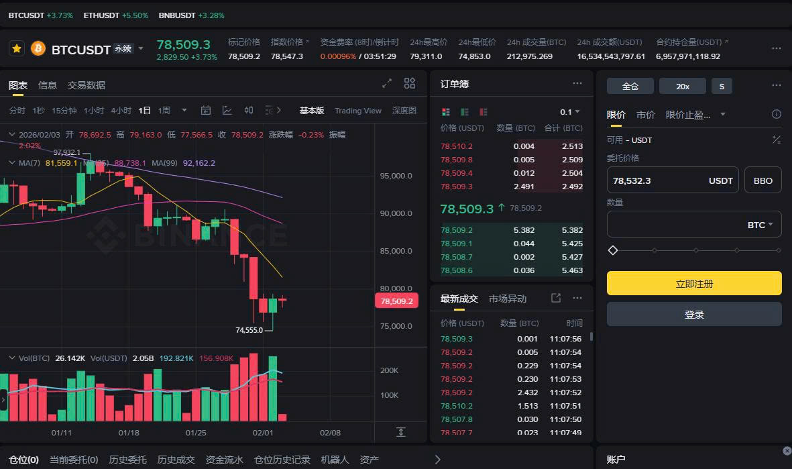Screen dimensions: 792x469
Task: Open the calendar go-to-date icon
Action: (206, 110)
